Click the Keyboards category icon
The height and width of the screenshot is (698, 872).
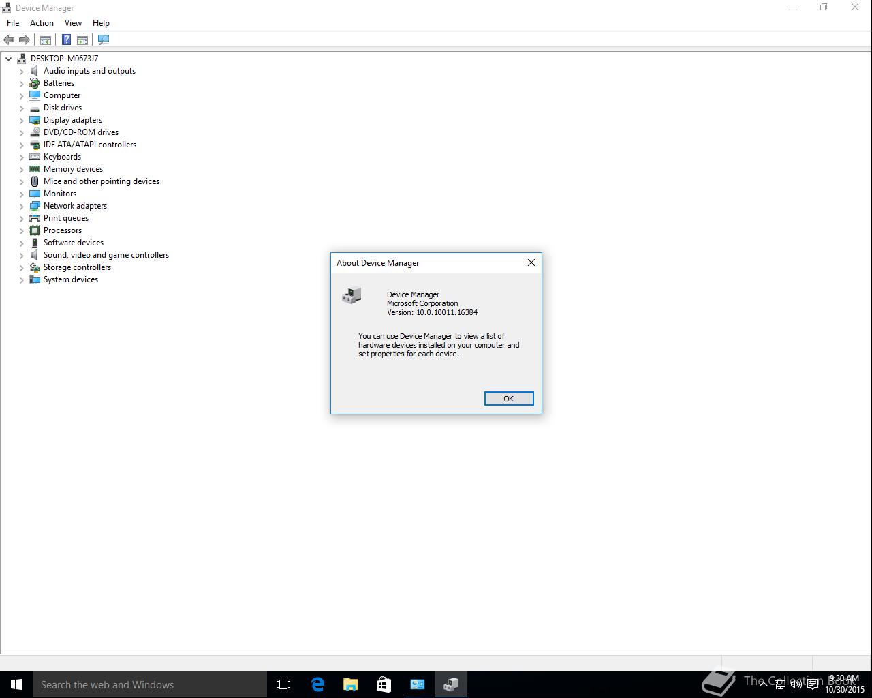point(35,157)
